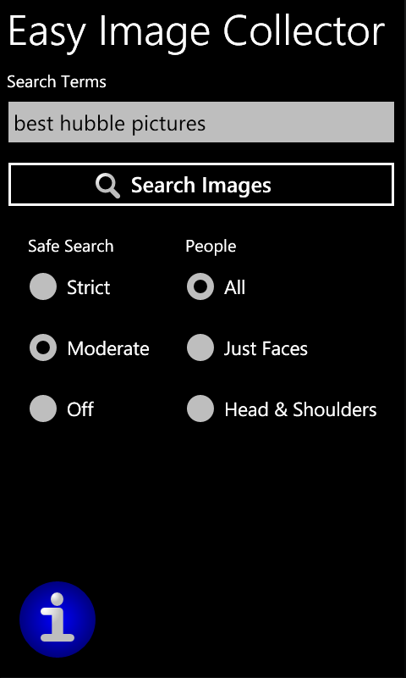Enable the Head & Shoulders radio circle
This screenshot has height=678, width=406.
tap(200, 408)
